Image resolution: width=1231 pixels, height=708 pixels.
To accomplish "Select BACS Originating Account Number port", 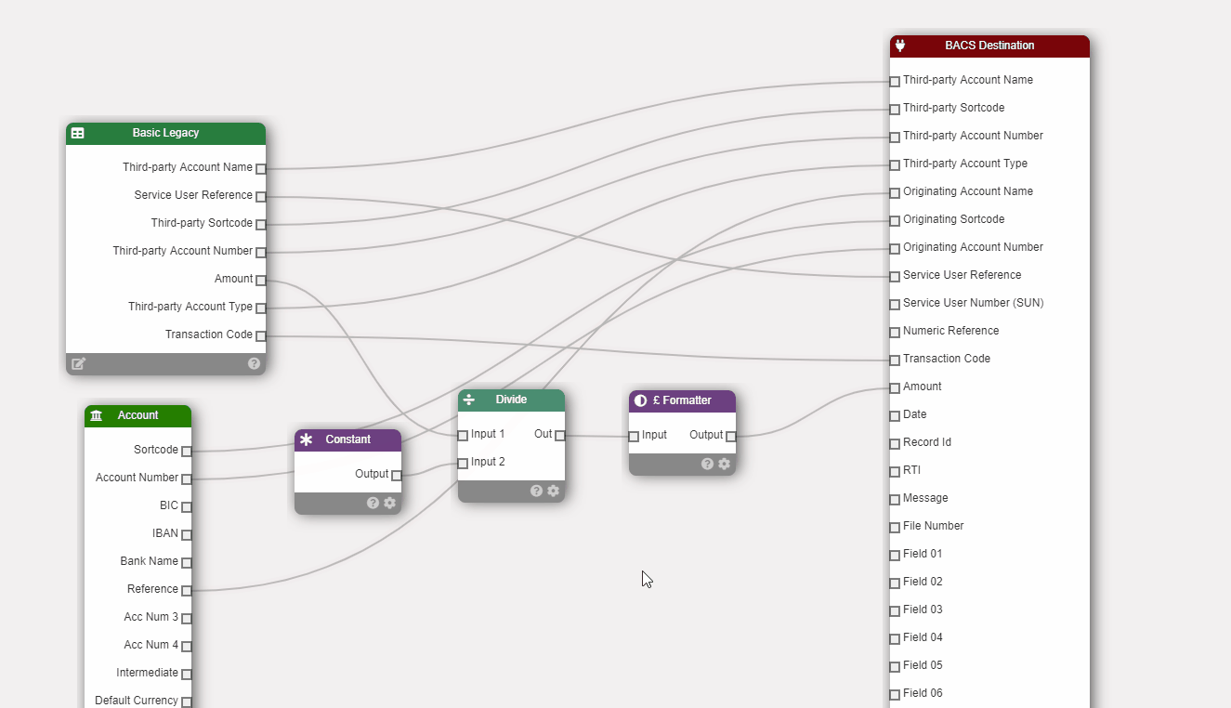I will pyautogui.click(x=895, y=248).
